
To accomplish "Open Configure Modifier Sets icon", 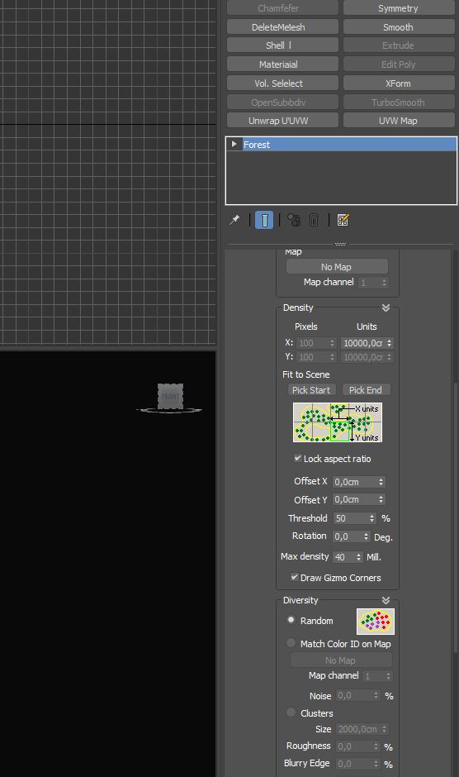I will click(x=343, y=220).
